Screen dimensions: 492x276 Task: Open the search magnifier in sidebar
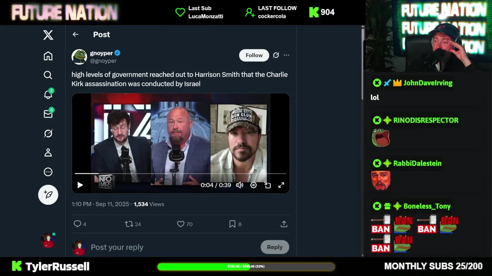[48, 75]
